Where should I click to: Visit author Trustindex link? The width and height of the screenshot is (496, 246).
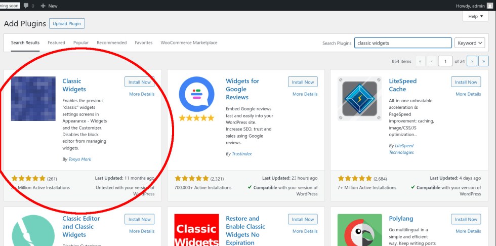(242, 154)
